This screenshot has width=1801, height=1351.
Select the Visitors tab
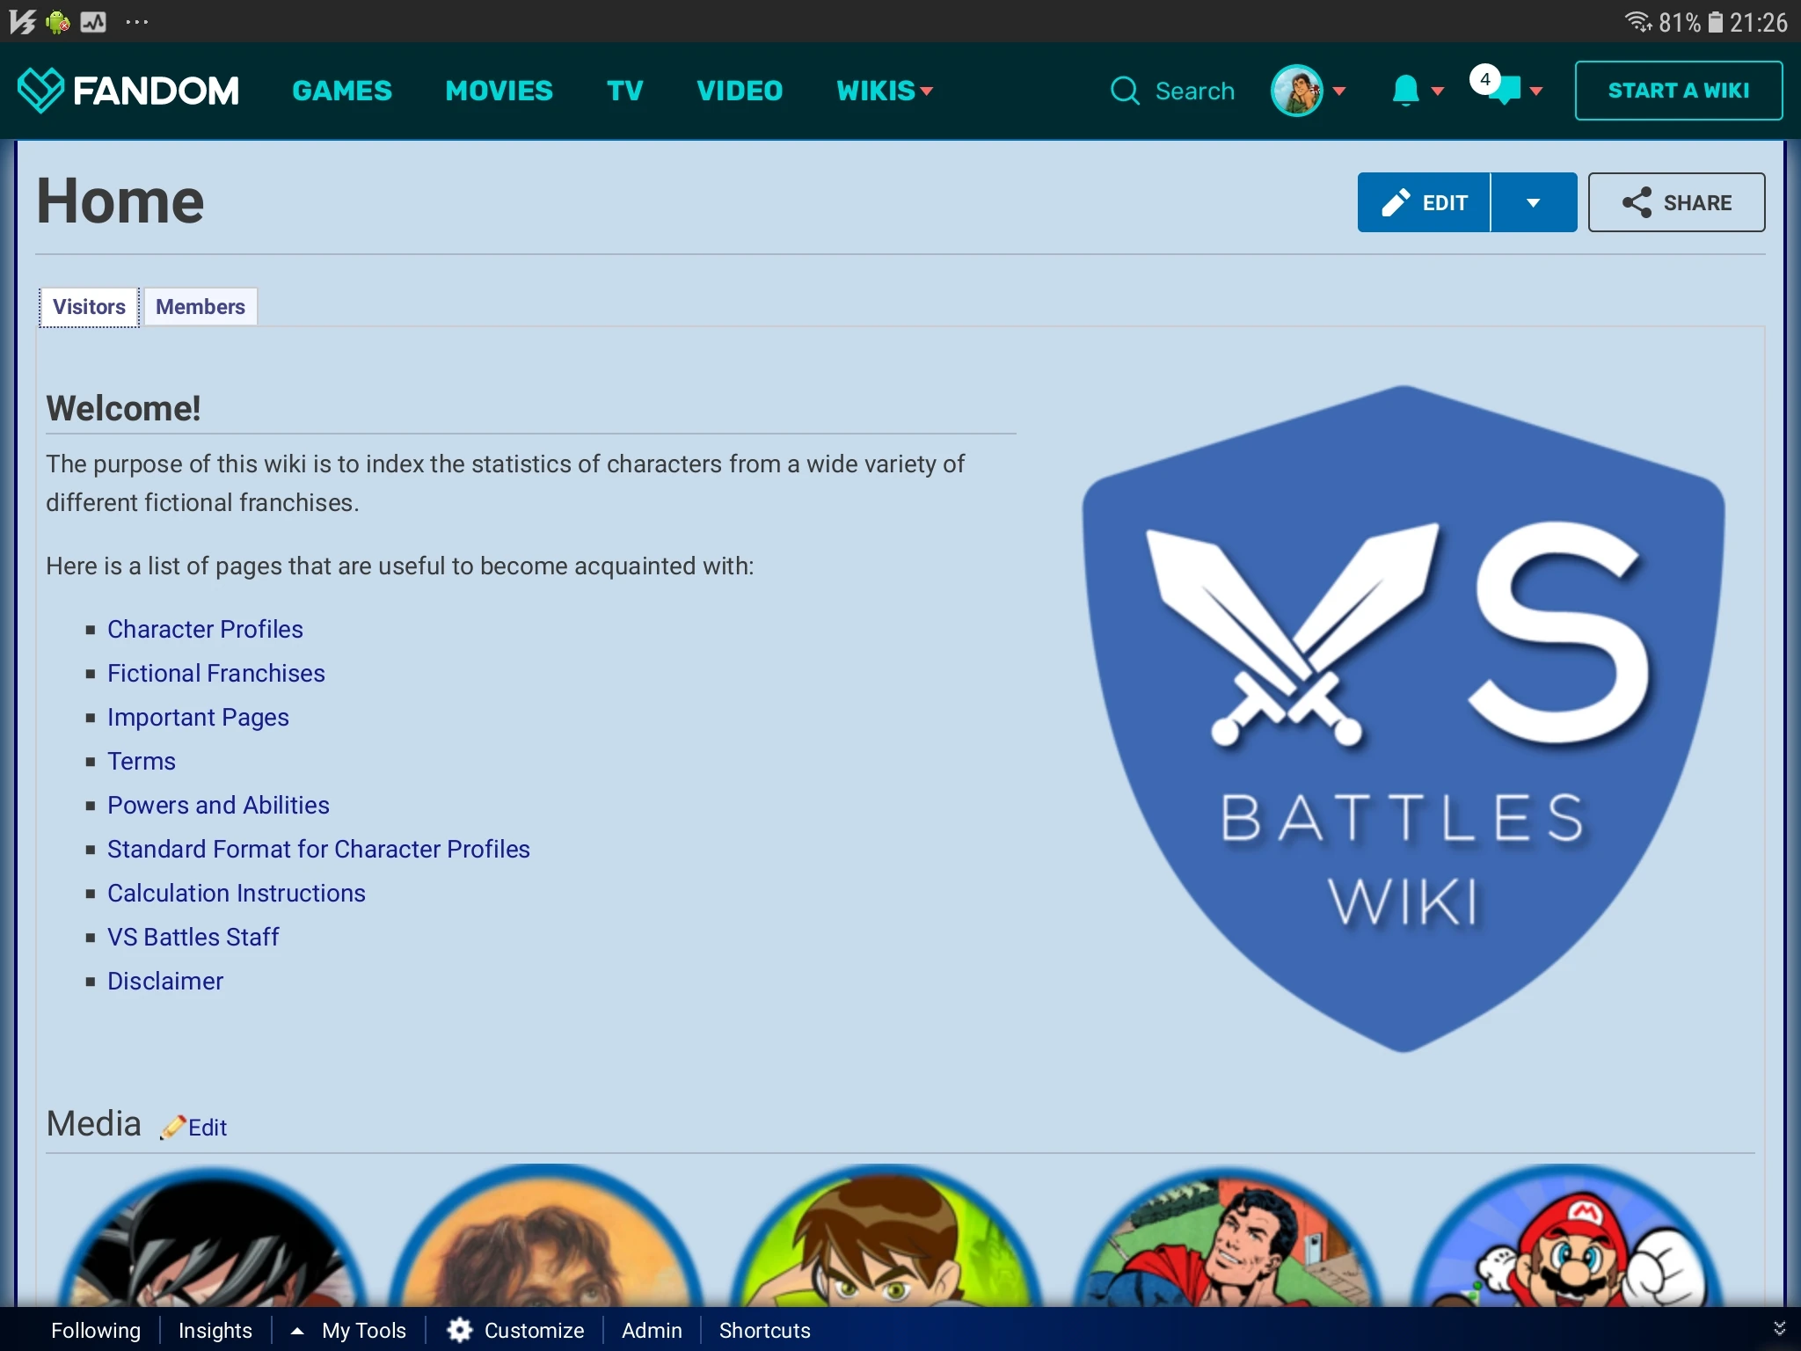click(89, 307)
